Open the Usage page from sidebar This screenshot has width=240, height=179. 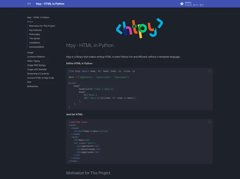click(30, 52)
